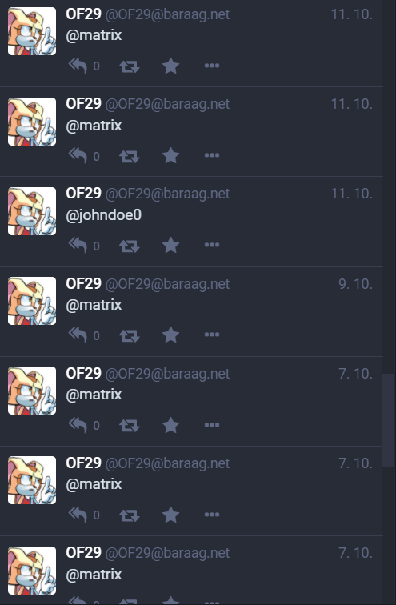
Task: Open the @matrix mention in the 9. 10. post
Action: pyautogui.click(x=94, y=305)
